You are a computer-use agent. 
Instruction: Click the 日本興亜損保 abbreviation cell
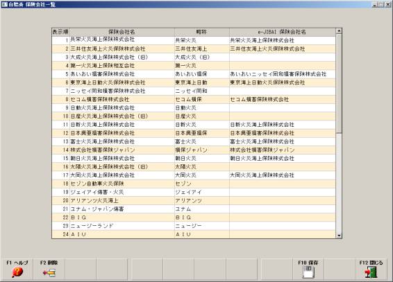pyautogui.click(x=202, y=133)
